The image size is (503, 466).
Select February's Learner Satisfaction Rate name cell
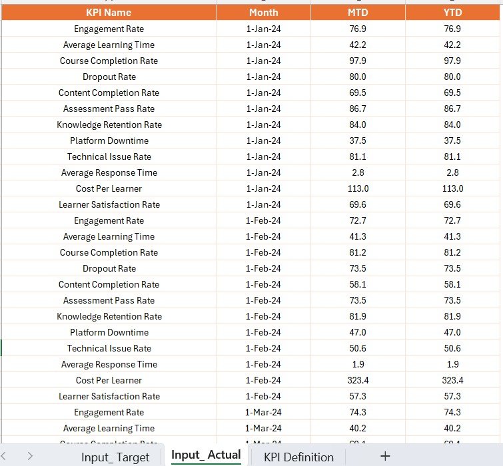click(x=109, y=396)
